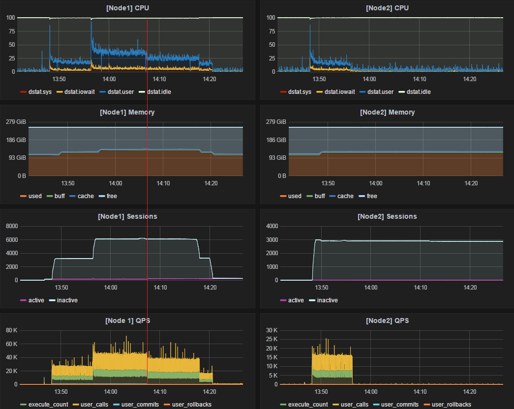Click user_commits label in Node2 QPS legend

(x=399, y=405)
